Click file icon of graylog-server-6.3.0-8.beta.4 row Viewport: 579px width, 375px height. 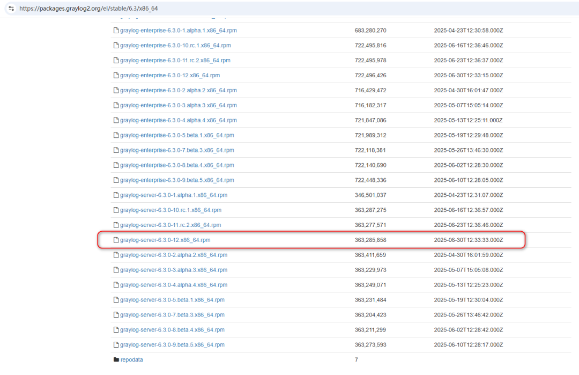pyautogui.click(x=116, y=330)
